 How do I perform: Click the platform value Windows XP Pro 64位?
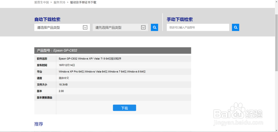[x=102, y=72]
